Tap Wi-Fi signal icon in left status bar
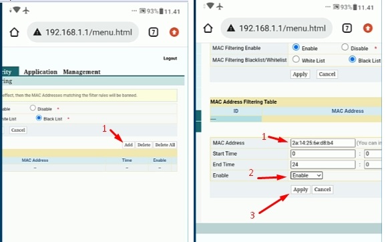The height and width of the screenshot is (242, 386). 17,10
